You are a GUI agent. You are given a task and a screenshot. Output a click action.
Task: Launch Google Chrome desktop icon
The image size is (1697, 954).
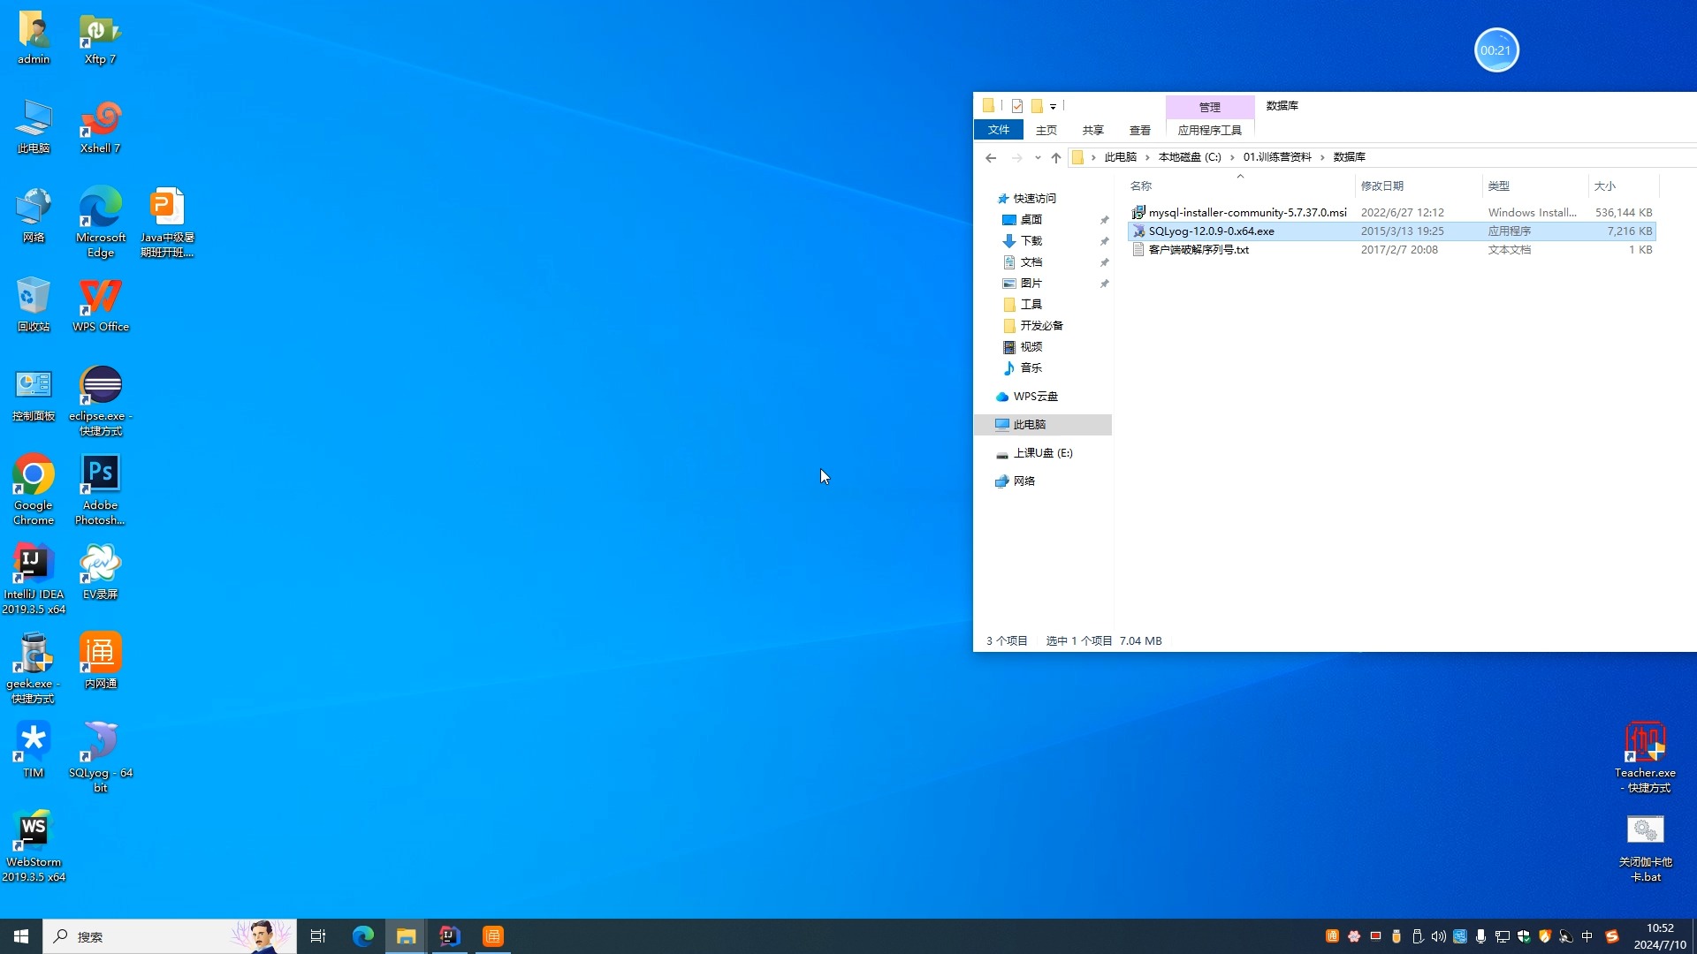[x=34, y=490]
